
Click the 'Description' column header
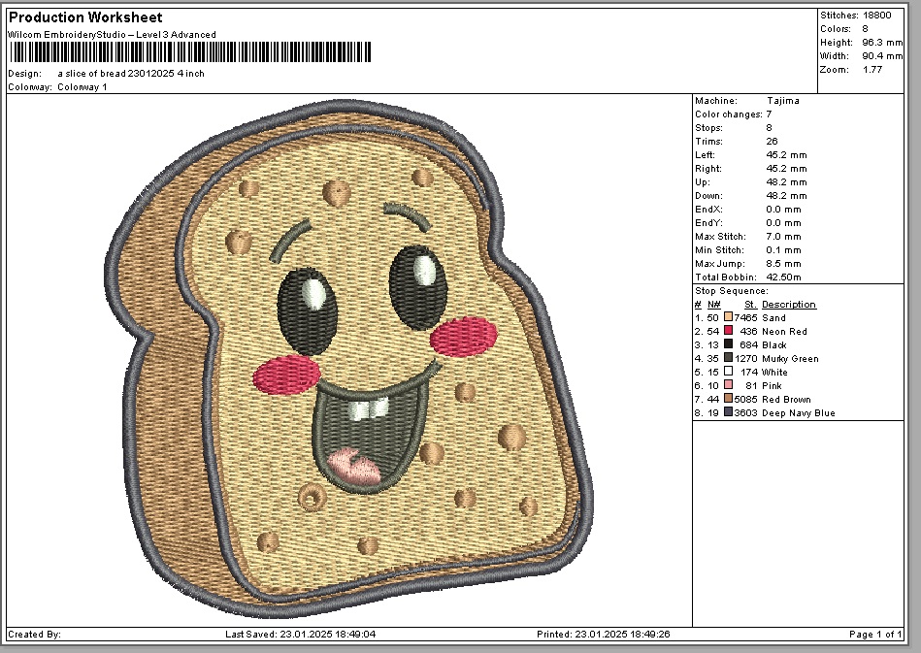coord(789,305)
